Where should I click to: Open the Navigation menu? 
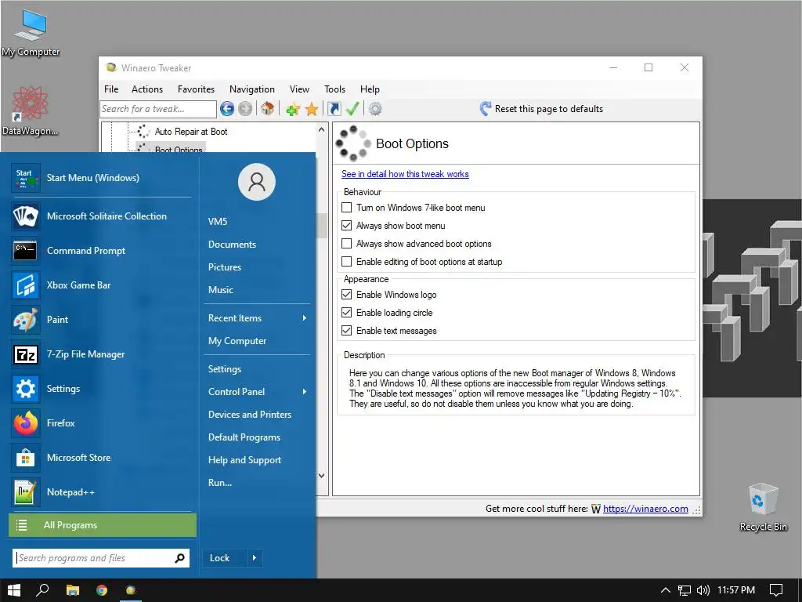pos(251,89)
